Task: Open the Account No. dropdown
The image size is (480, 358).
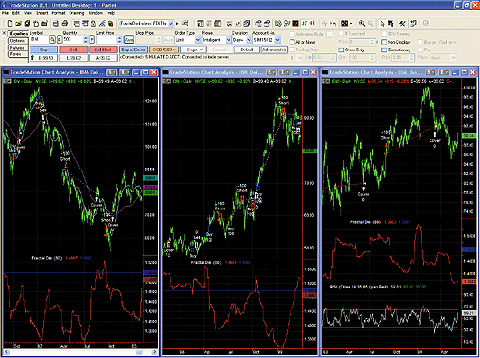Action: click(278, 40)
